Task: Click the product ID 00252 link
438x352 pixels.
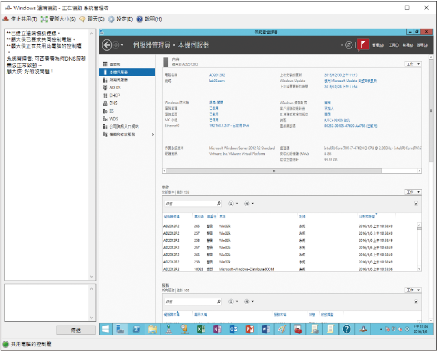Action: click(x=350, y=126)
